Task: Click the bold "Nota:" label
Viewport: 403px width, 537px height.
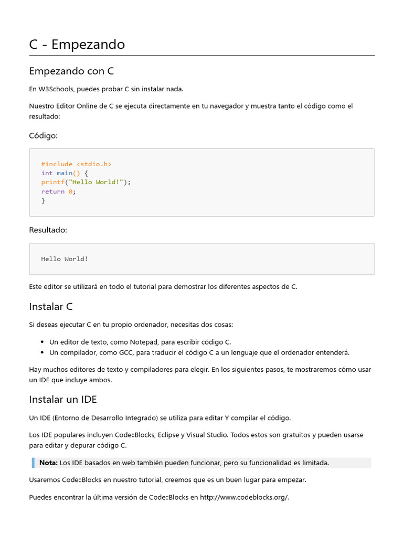Action: pos(48,463)
